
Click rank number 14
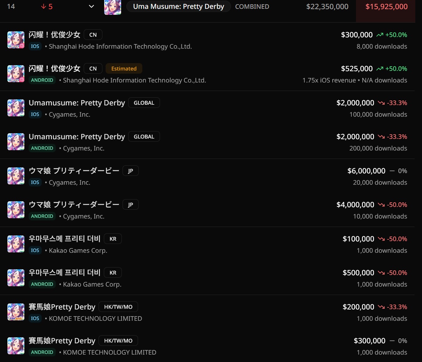11,6
